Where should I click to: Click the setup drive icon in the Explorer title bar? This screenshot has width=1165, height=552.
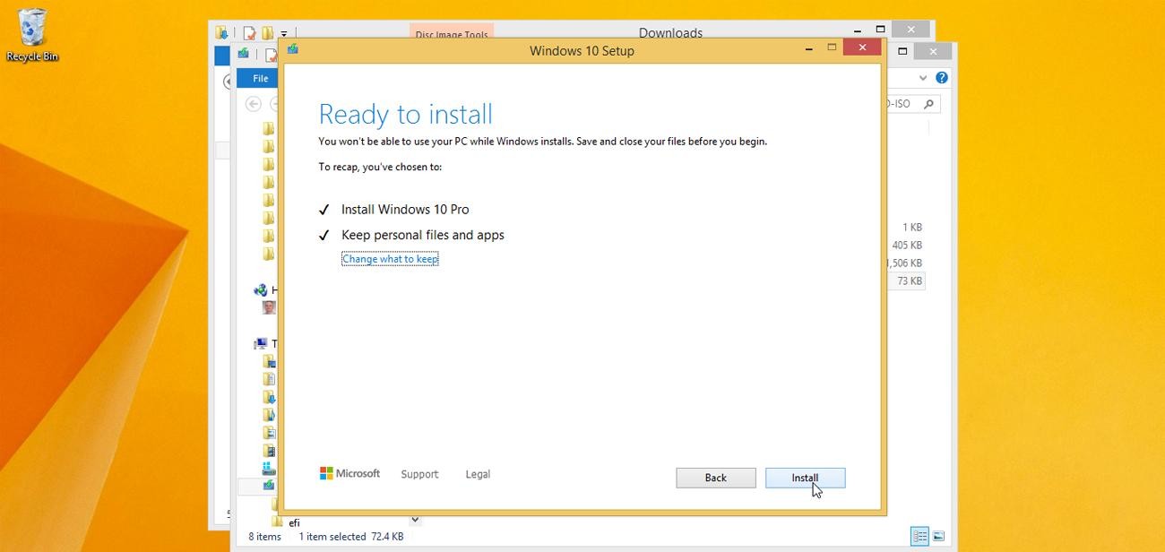pos(243,54)
